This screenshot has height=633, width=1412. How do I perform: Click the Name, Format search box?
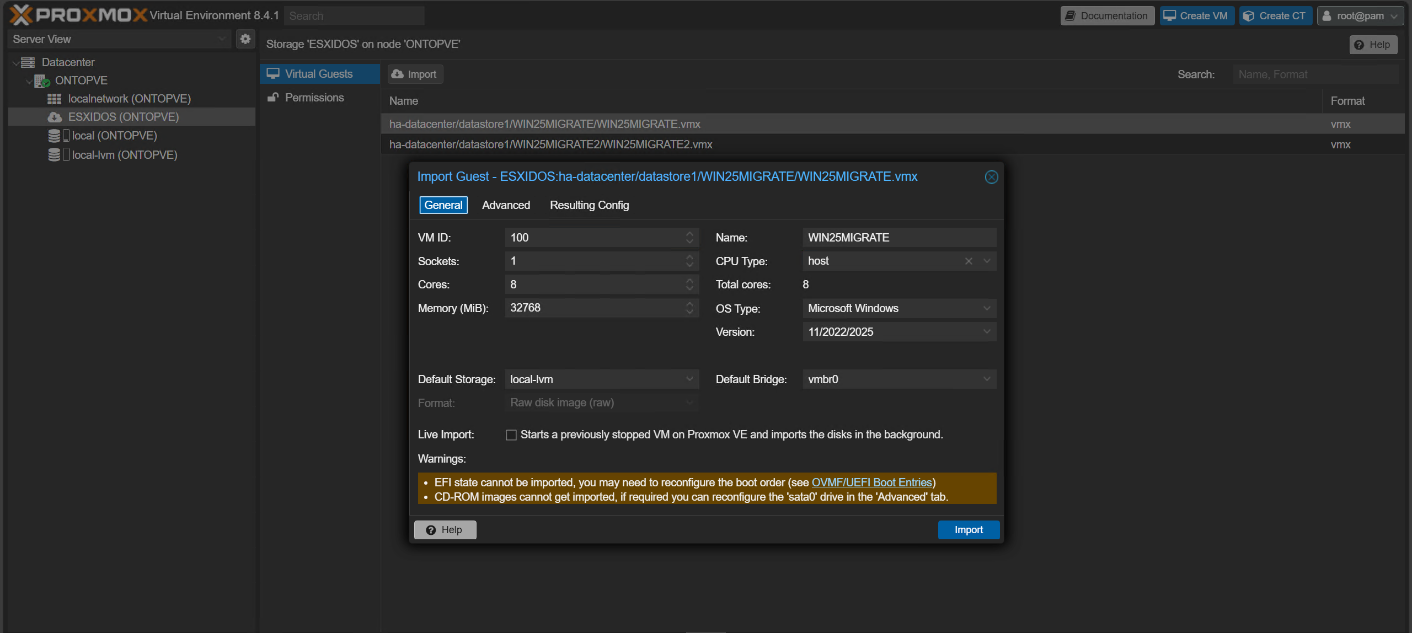(1315, 74)
